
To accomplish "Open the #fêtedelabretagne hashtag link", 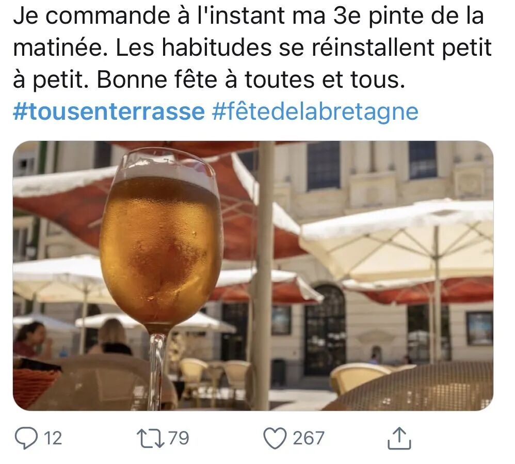I will [x=315, y=111].
